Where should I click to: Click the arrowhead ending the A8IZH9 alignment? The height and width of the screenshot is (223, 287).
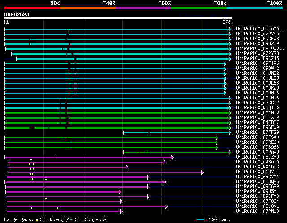pos(172,157)
